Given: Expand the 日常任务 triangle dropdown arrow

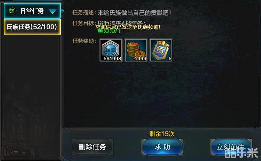Looking at the screenshot, I should click(53, 11).
